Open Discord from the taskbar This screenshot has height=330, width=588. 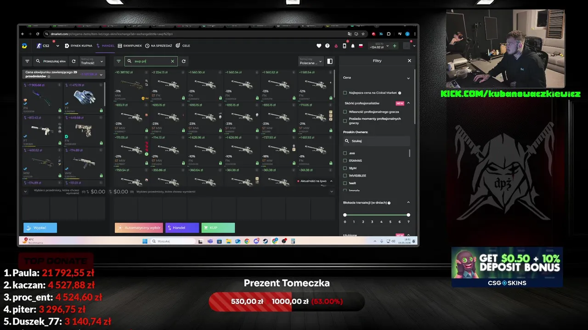pos(256,241)
